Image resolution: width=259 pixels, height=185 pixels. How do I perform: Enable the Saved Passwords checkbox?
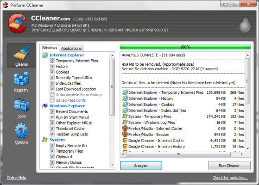[x=52, y=100]
